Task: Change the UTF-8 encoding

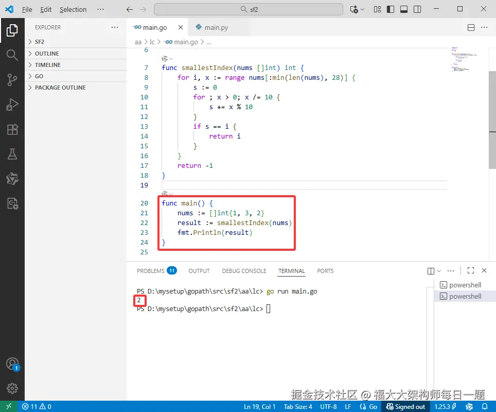Action: [x=328, y=406]
